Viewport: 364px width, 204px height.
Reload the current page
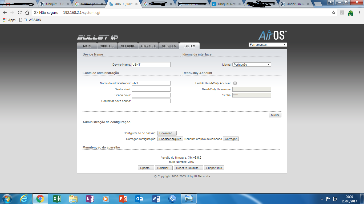click(x=19, y=13)
